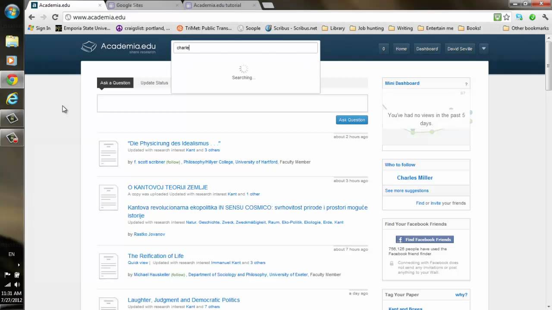Close the Google Sites tab
Image resolution: width=552 pixels, height=310 pixels.
coord(177,5)
